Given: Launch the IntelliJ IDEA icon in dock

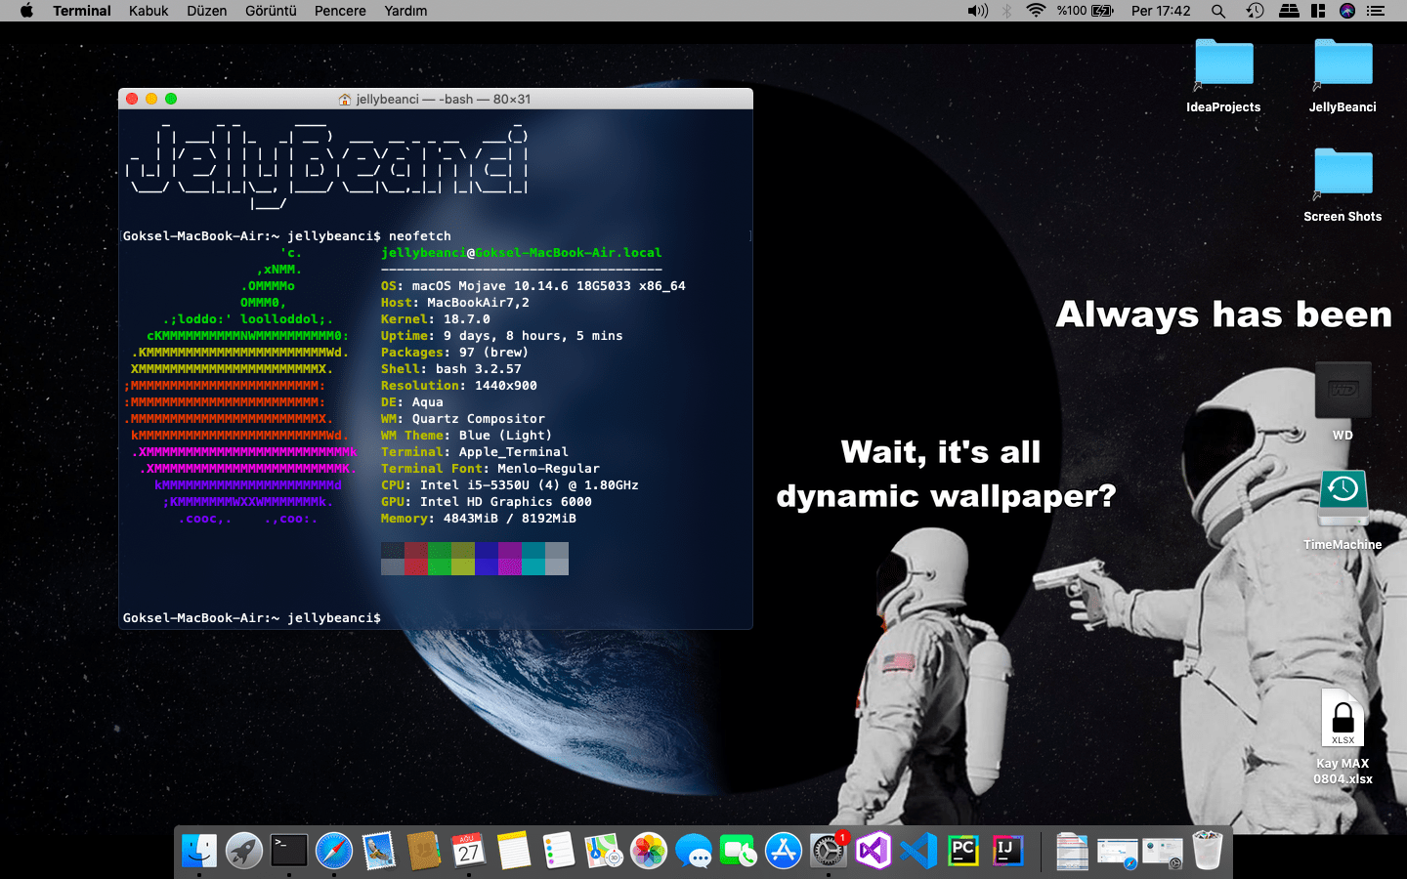Looking at the screenshot, I should (1008, 851).
